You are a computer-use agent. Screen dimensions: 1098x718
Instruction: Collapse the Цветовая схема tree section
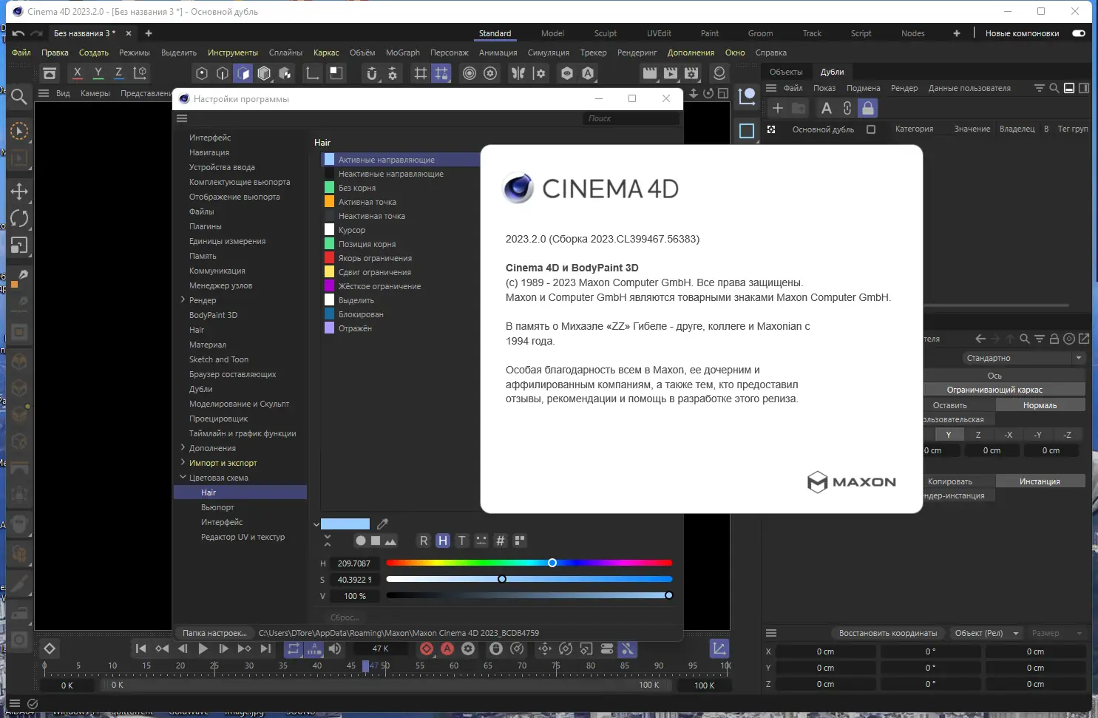[x=183, y=477]
